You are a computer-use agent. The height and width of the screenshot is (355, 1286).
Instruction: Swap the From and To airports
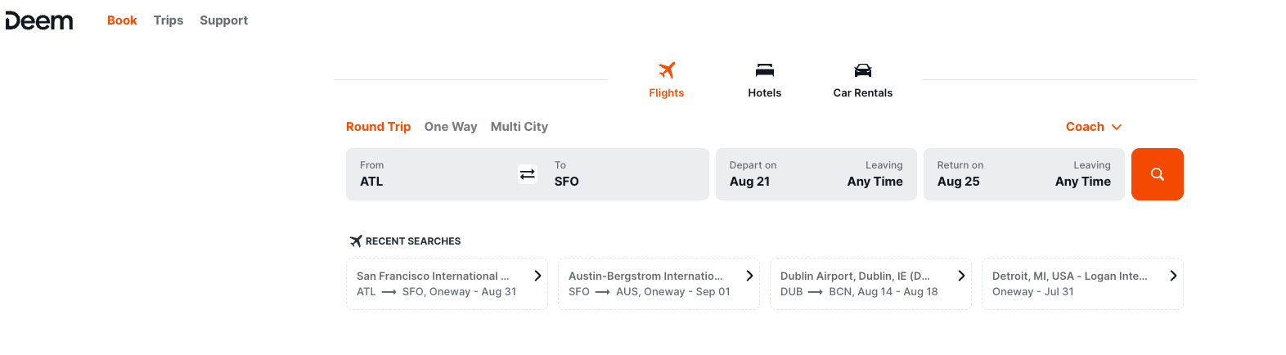point(528,174)
